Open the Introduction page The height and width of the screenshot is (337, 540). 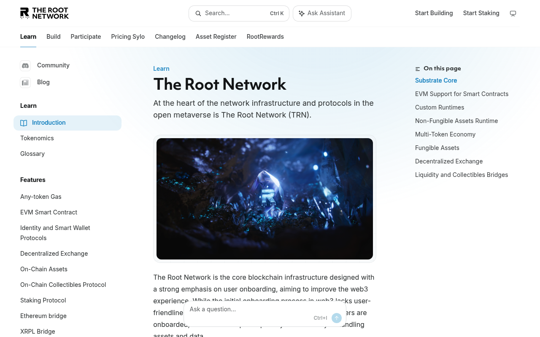67,123
